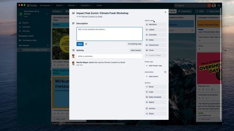
Task: Add a board with the plus icon
Action: (48, 45)
